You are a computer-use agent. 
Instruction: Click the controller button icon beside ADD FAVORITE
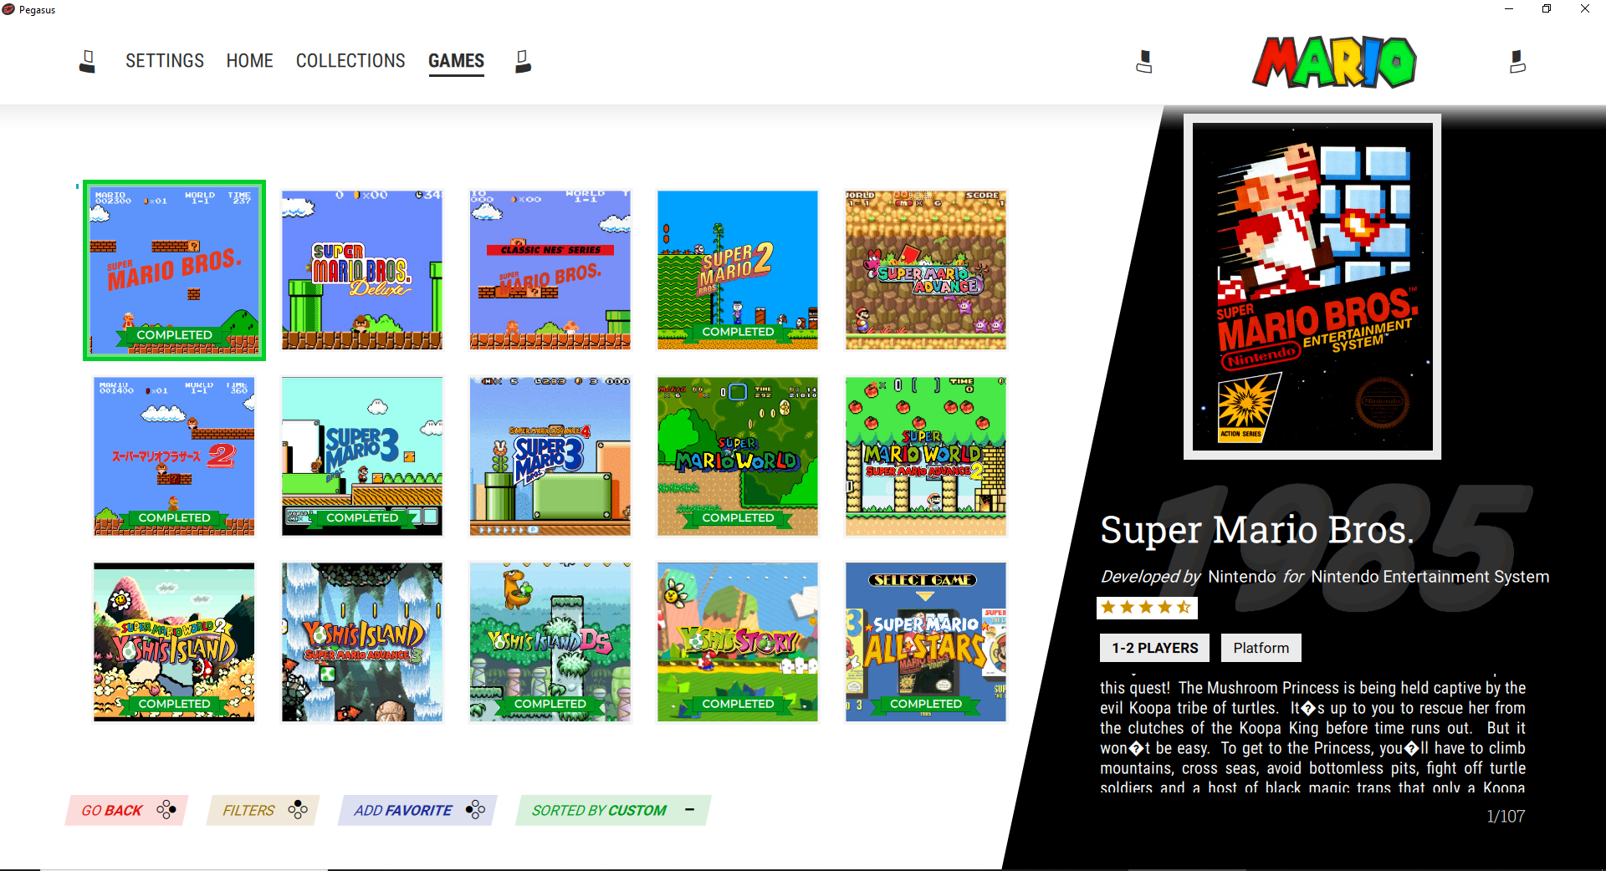tap(475, 810)
